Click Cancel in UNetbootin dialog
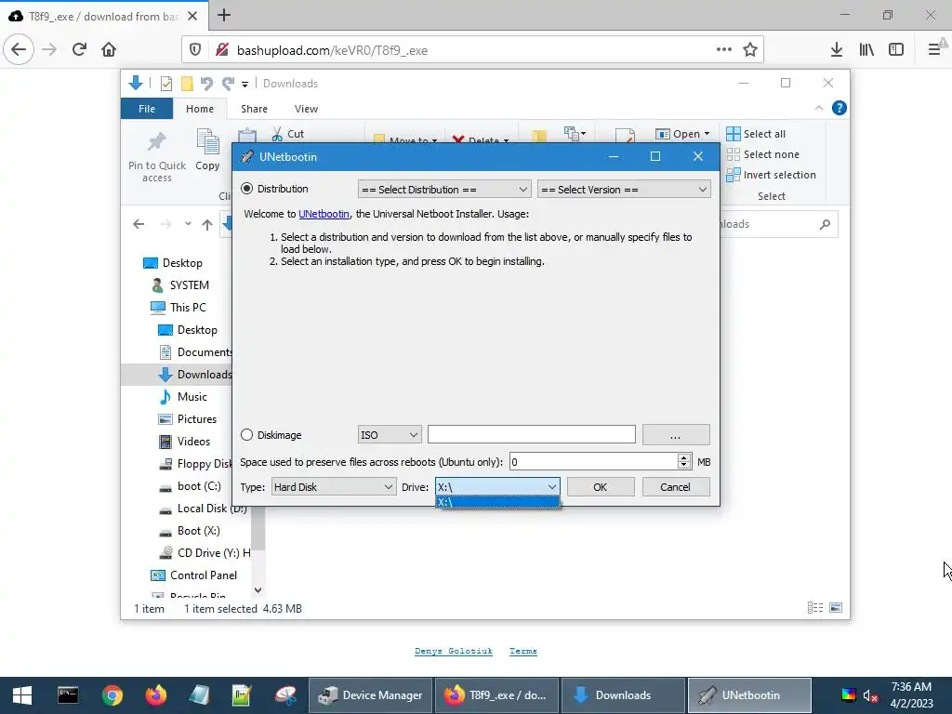The height and width of the screenshot is (714, 952). click(676, 487)
